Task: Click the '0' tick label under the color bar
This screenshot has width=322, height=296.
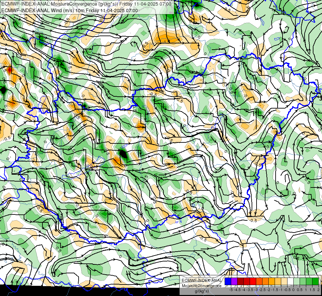Action: coord(293,290)
